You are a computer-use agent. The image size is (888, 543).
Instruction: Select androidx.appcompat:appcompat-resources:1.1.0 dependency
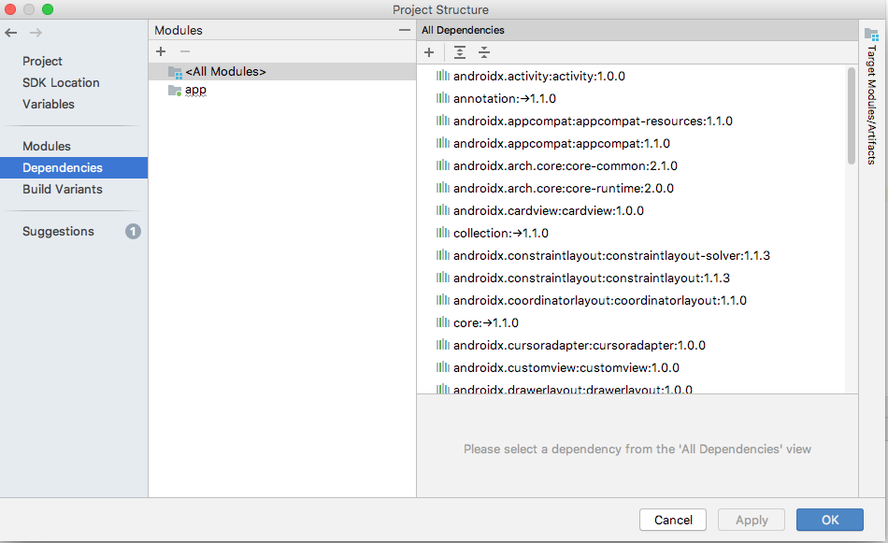click(593, 121)
